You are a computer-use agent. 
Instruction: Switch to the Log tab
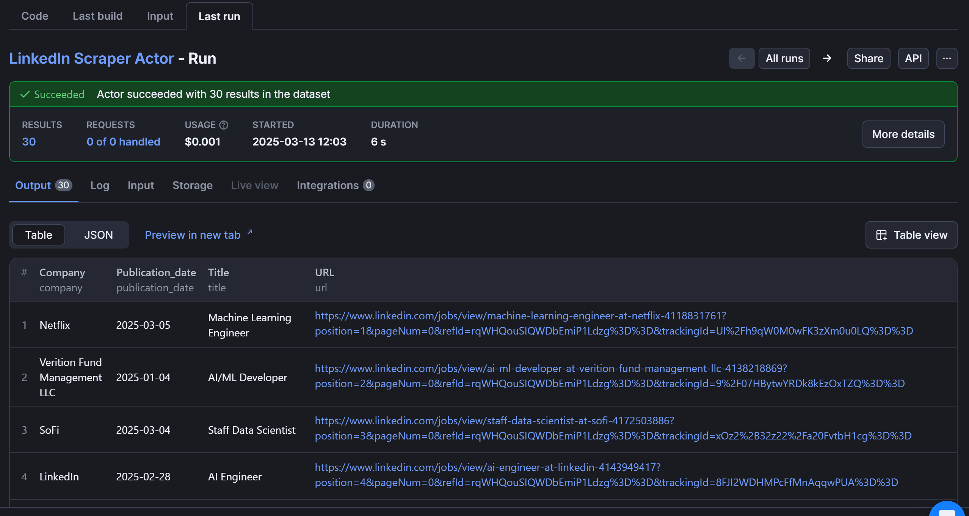[x=99, y=185]
